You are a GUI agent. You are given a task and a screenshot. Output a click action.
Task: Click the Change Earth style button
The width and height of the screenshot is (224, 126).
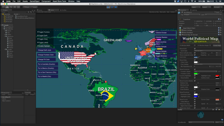[47, 50]
